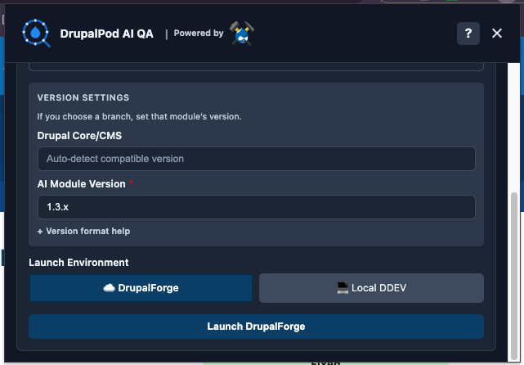This screenshot has width=524, height=365.
Task: Click the panel's vertical scrollbar thumb
Action: tap(514, 275)
